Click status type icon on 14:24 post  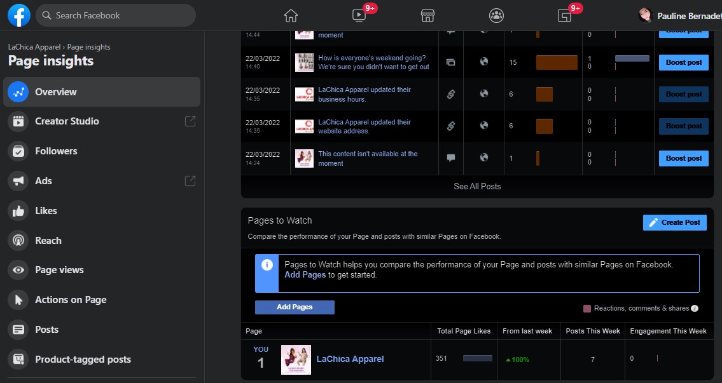(451, 158)
